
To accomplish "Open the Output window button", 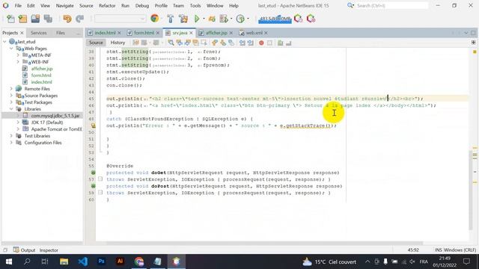I will (25, 250).
